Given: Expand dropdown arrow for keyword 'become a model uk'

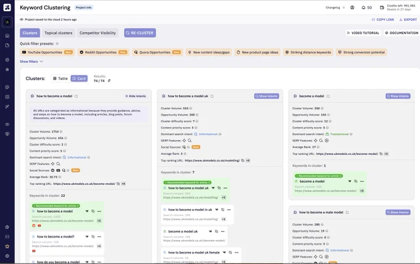Looking at the screenshot, I should [211, 231].
